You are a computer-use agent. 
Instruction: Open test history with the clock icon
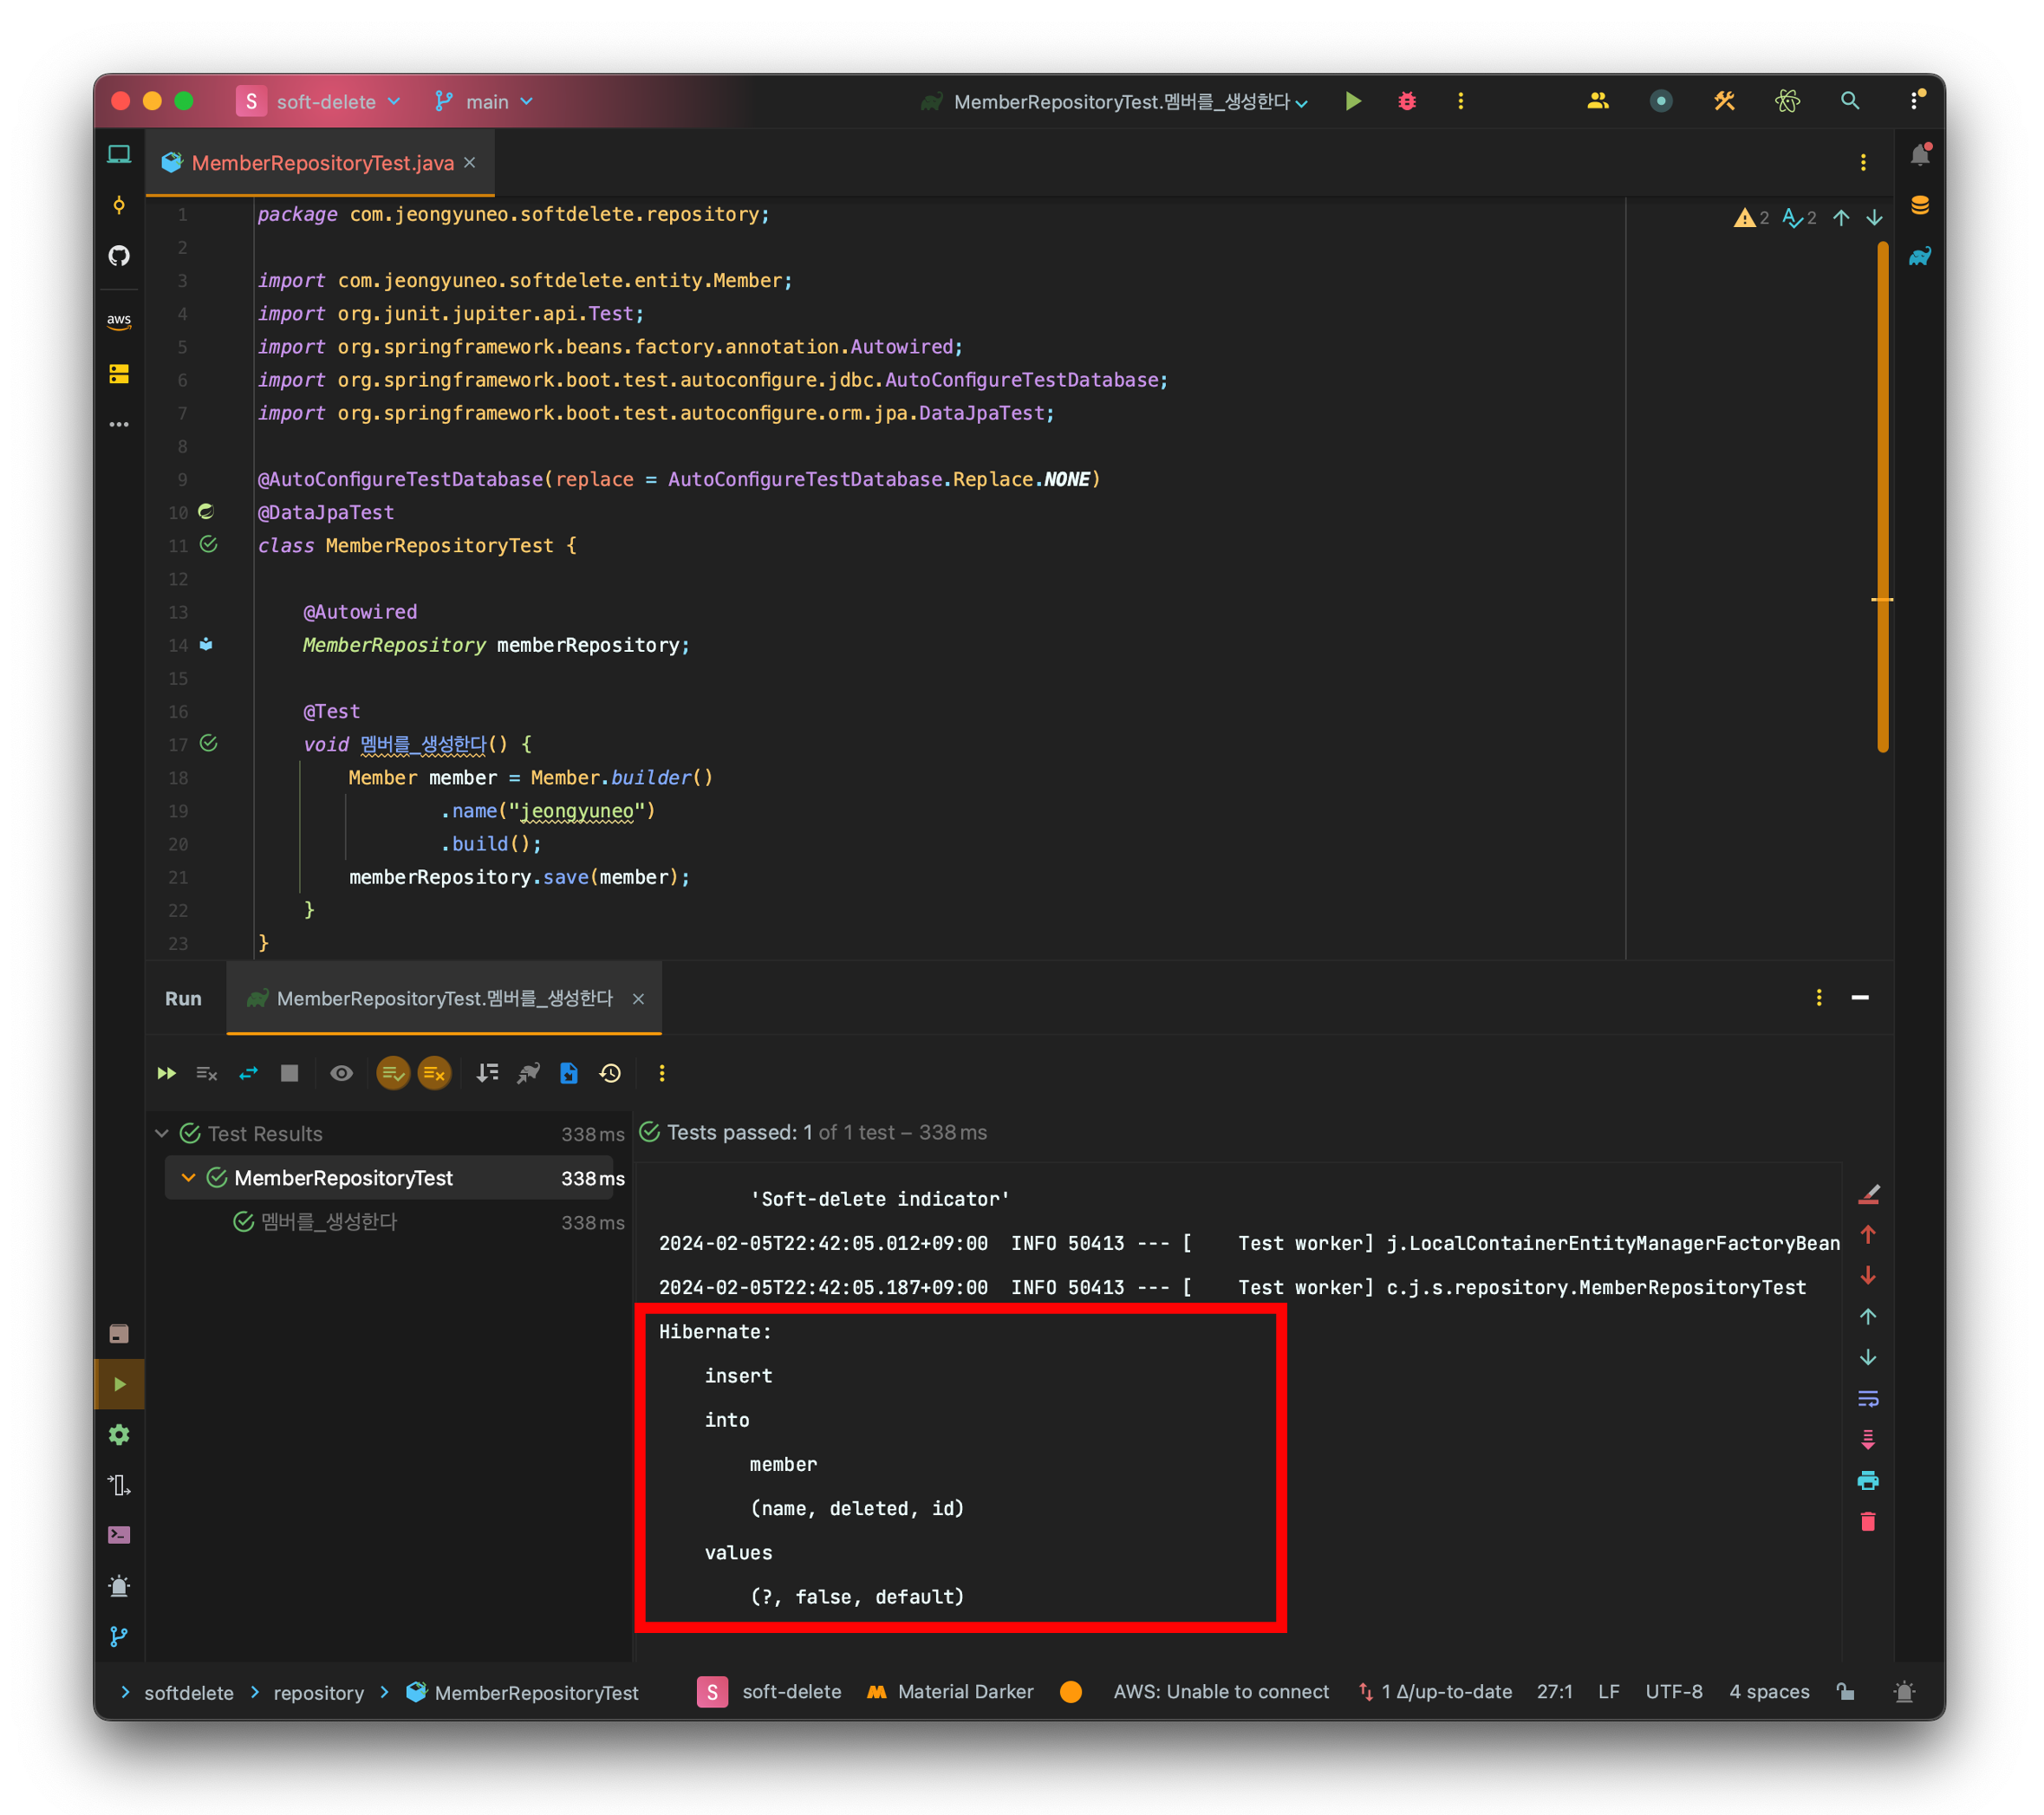(x=610, y=1073)
